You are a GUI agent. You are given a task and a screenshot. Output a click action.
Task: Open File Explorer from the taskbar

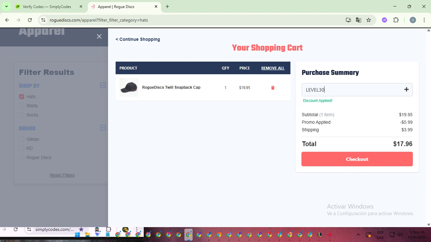click(x=87, y=235)
